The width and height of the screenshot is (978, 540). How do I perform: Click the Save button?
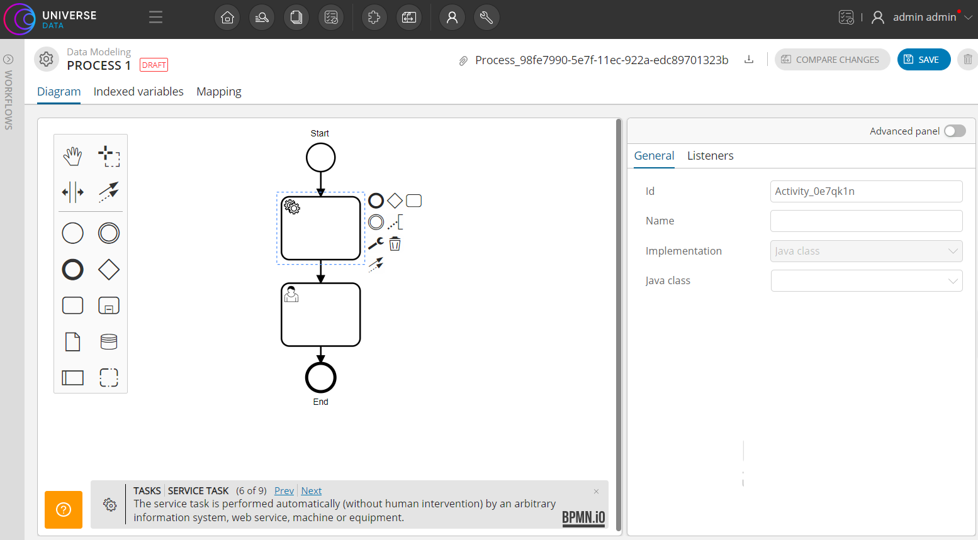tap(924, 60)
